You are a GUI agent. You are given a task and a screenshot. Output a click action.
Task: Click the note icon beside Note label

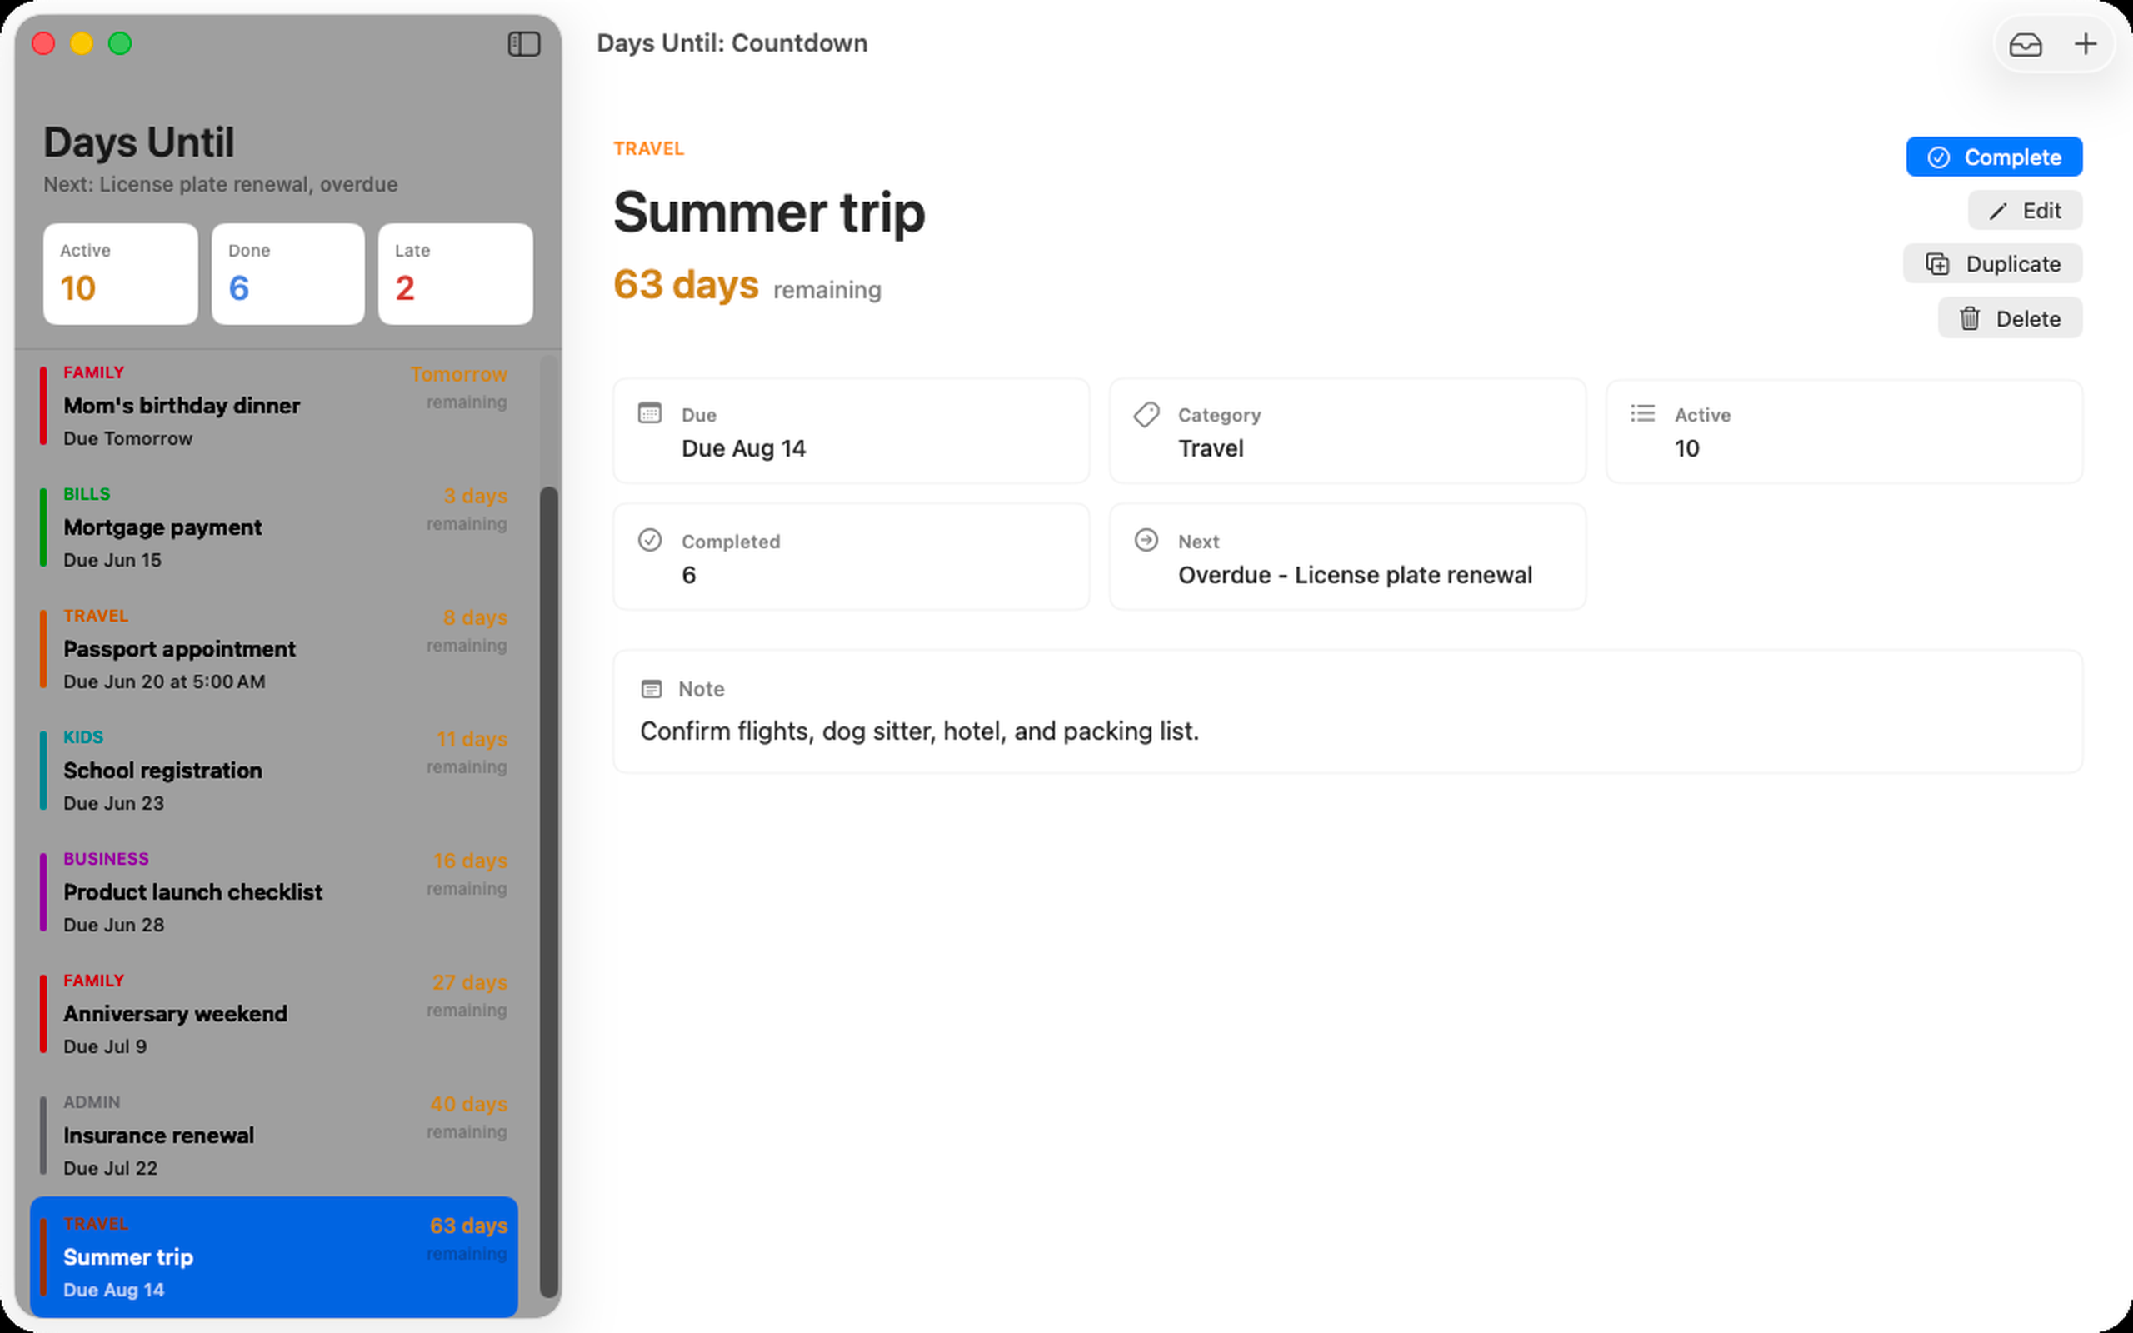click(x=652, y=688)
